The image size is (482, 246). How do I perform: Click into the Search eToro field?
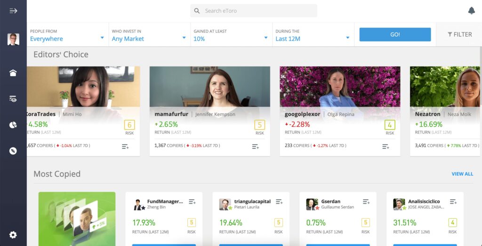pyautogui.click(x=254, y=11)
